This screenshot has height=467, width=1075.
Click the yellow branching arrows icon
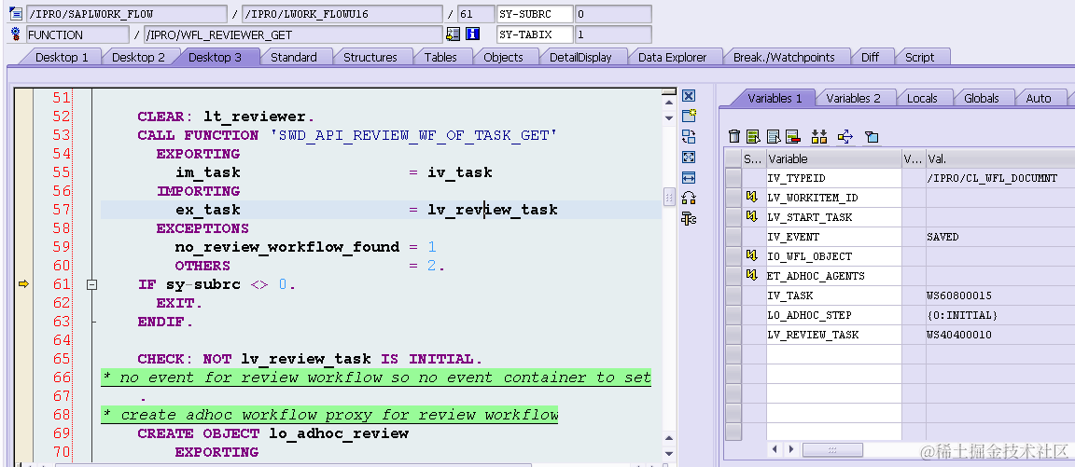tap(845, 137)
